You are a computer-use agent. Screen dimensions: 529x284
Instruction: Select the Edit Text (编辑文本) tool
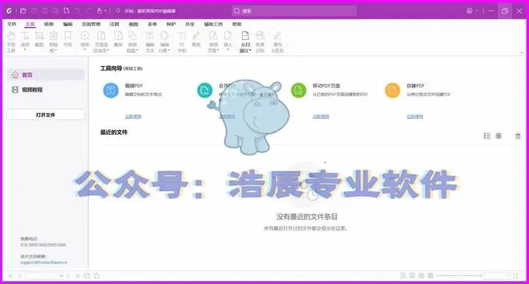point(150,42)
